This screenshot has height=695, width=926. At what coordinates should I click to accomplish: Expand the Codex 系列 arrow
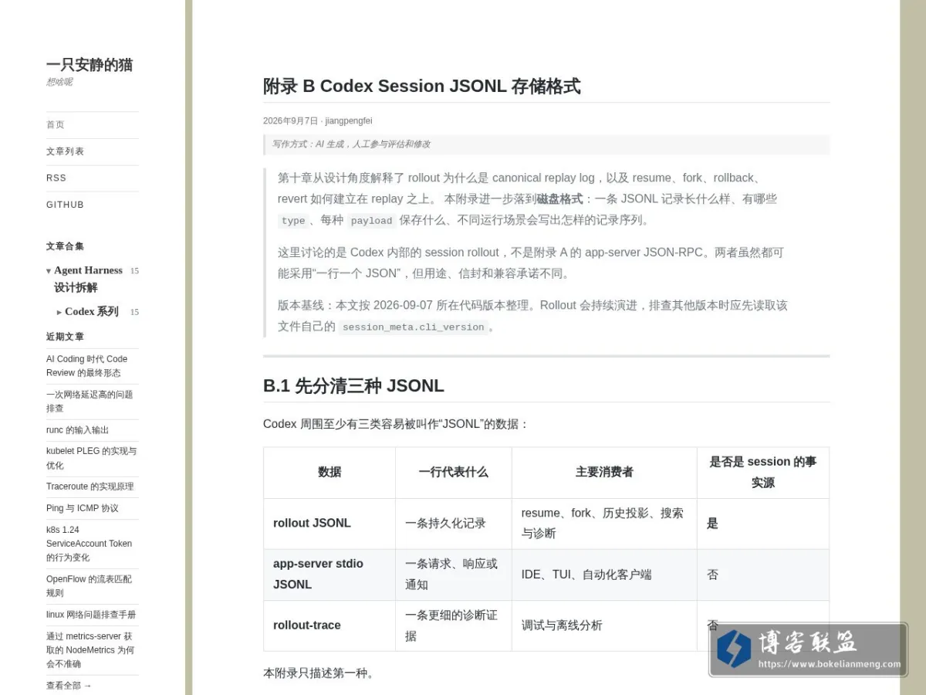[59, 312]
